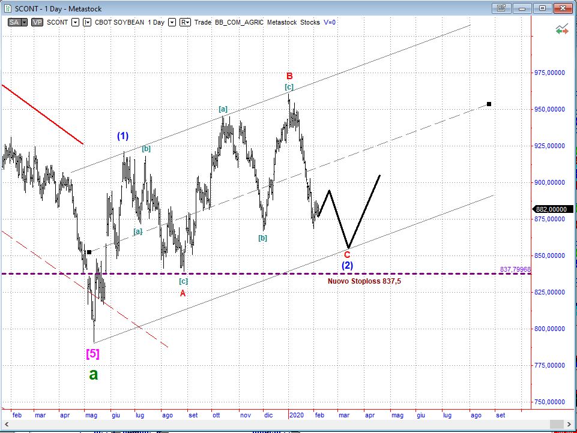The height and width of the screenshot is (433, 577).
Task: Select the red C wave label
Action: tap(347, 255)
